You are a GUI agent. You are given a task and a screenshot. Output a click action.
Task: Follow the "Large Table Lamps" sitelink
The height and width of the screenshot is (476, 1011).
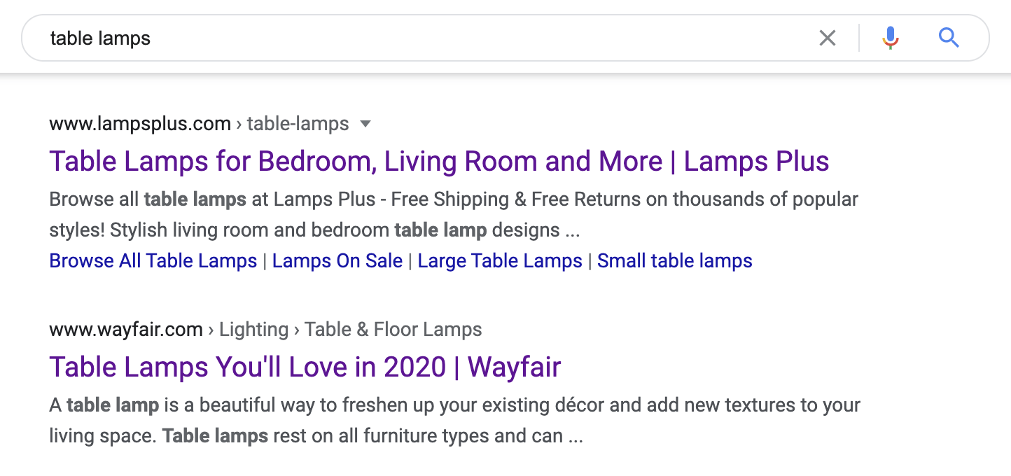point(499,260)
